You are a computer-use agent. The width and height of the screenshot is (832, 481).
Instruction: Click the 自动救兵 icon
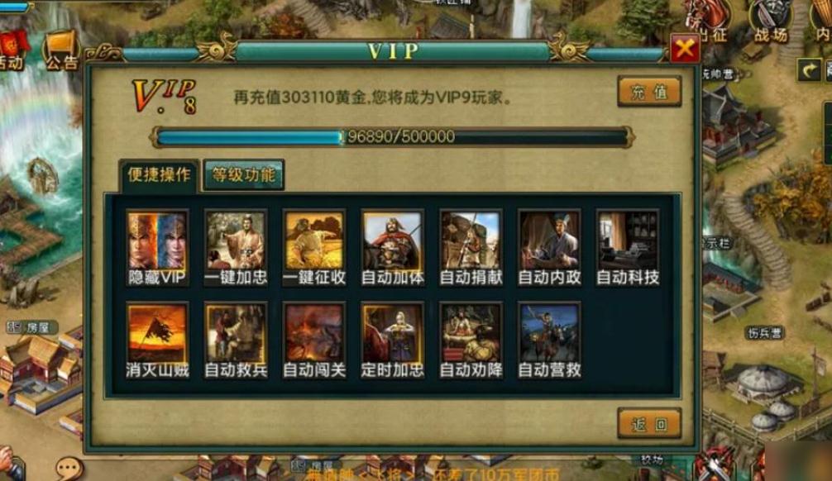236,341
